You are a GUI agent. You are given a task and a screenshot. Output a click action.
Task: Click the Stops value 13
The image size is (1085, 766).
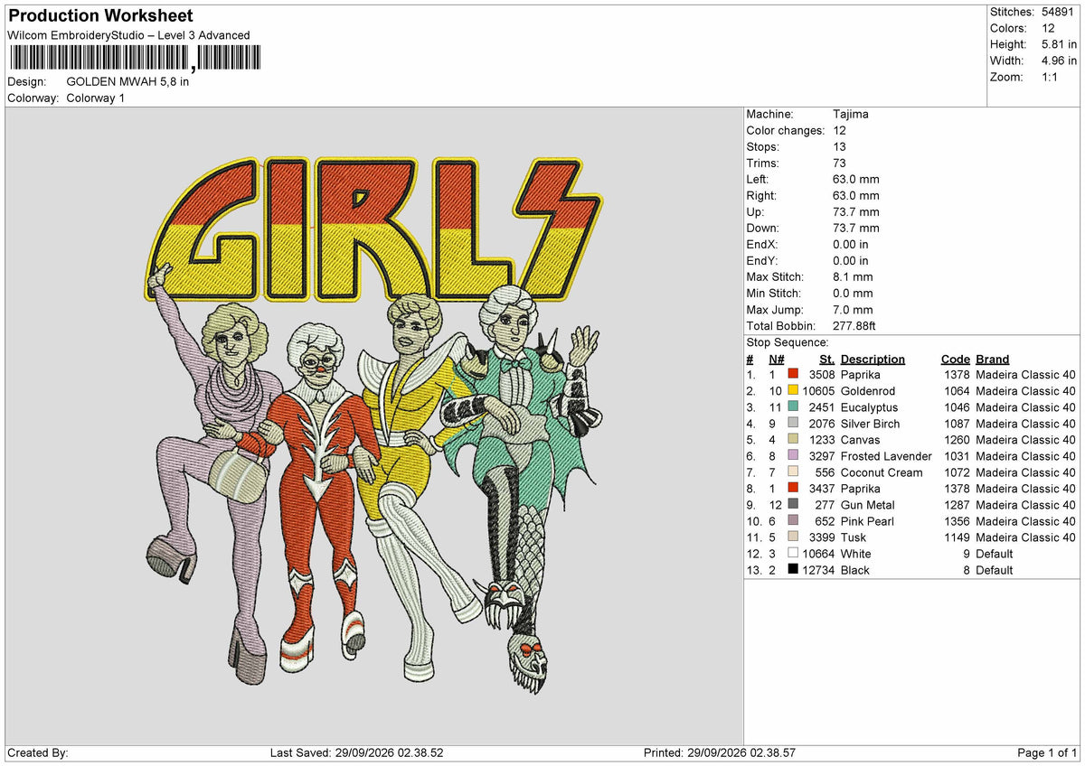point(839,146)
